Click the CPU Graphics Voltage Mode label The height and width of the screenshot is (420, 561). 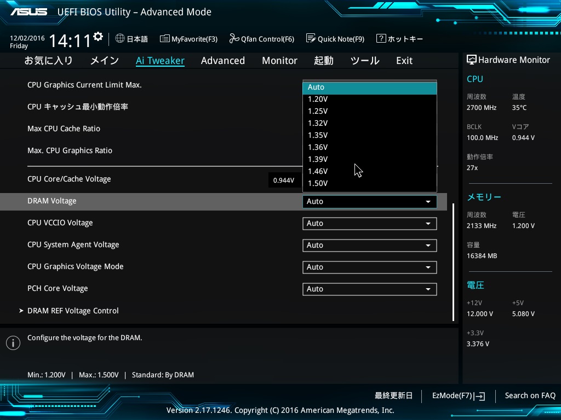click(76, 267)
